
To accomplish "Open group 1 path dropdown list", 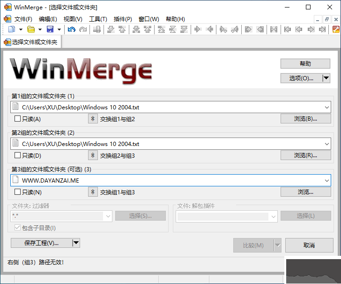I will [x=326, y=107].
